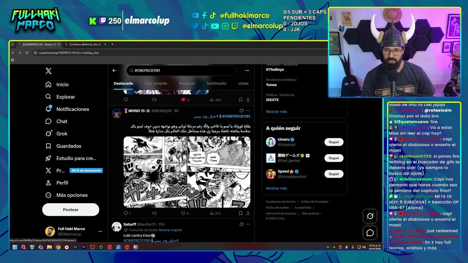This screenshot has width=468, height=263.
Task: Open Estudio para creadores rocket icon
Action: coord(48,158)
